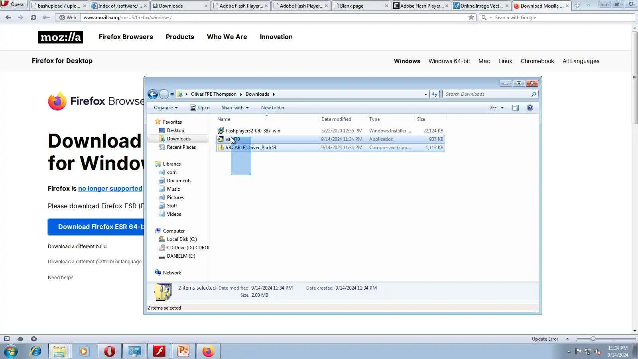Click the Opera Link cloud icon
638x359 pixels.
click(20, 339)
